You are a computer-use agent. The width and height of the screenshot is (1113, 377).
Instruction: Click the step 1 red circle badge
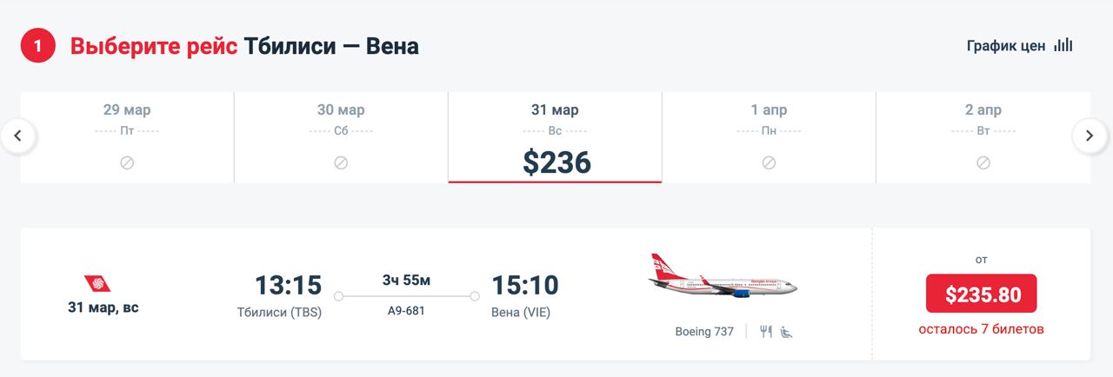coord(38,46)
